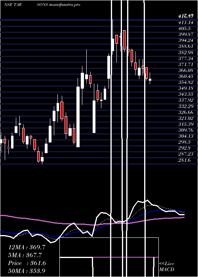Viewport: 198px width, 277px height.
Task: Click the 304.13 price axis label
Action: [186, 136]
